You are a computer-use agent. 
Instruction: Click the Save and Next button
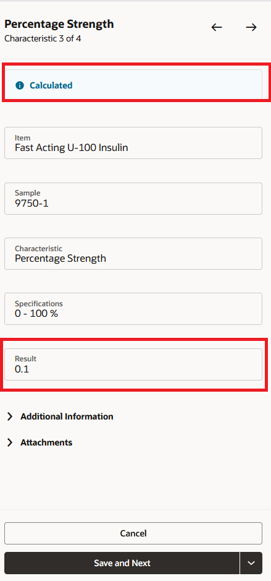pos(122,563)
